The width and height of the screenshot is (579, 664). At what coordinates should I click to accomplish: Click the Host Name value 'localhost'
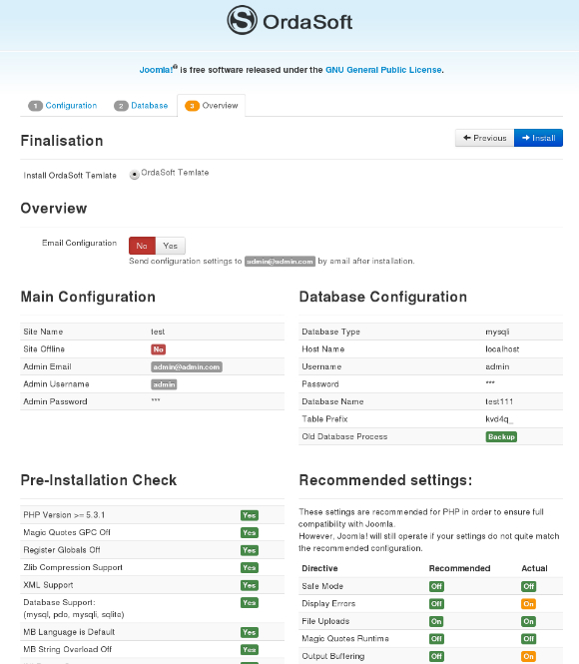click(502, 349)
